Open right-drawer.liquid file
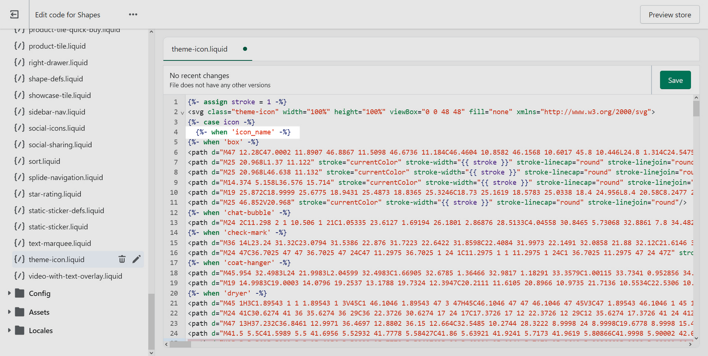This screenshot has height=356, width=708. pyautogui.click(x=58, y=62)
